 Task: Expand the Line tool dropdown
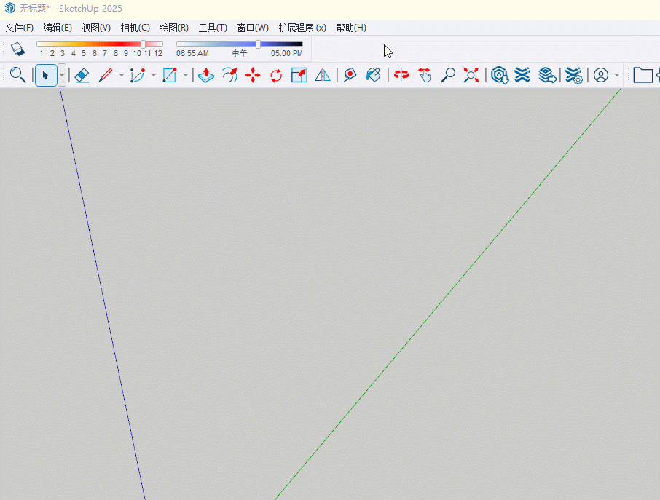[x=121, y=75]
